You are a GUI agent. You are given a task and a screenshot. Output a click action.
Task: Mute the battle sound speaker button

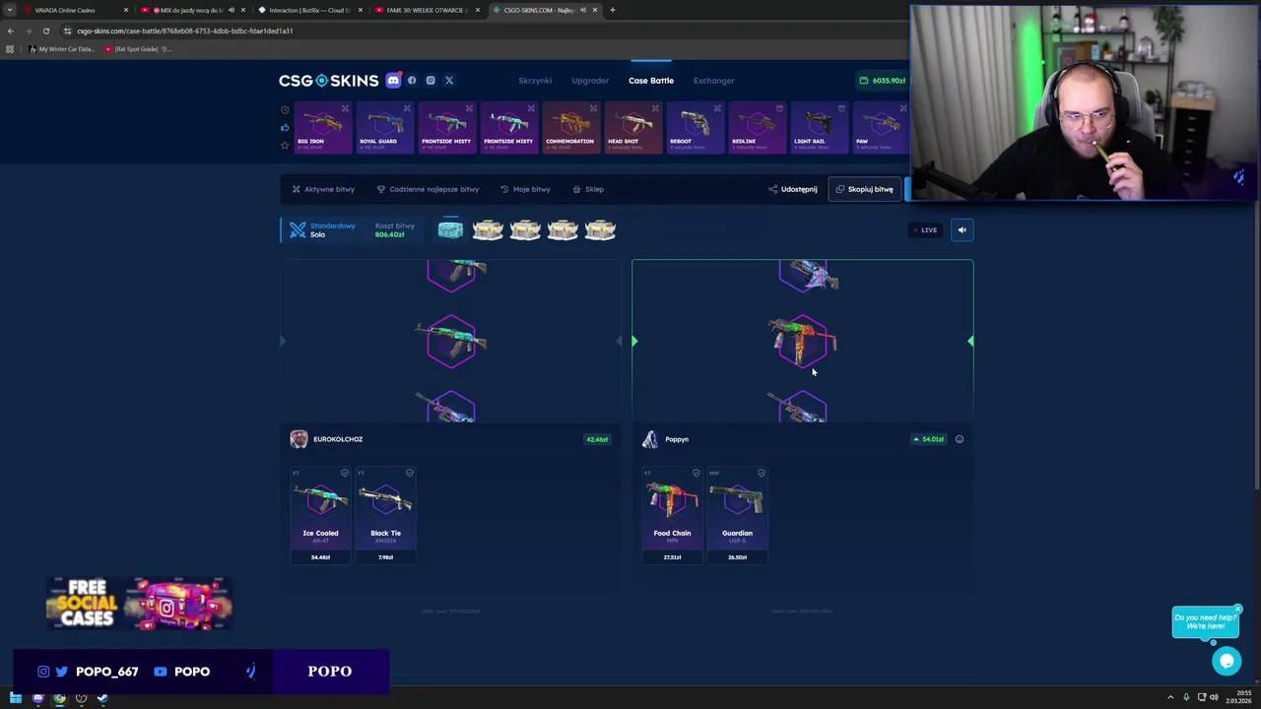tap(962, 229)
